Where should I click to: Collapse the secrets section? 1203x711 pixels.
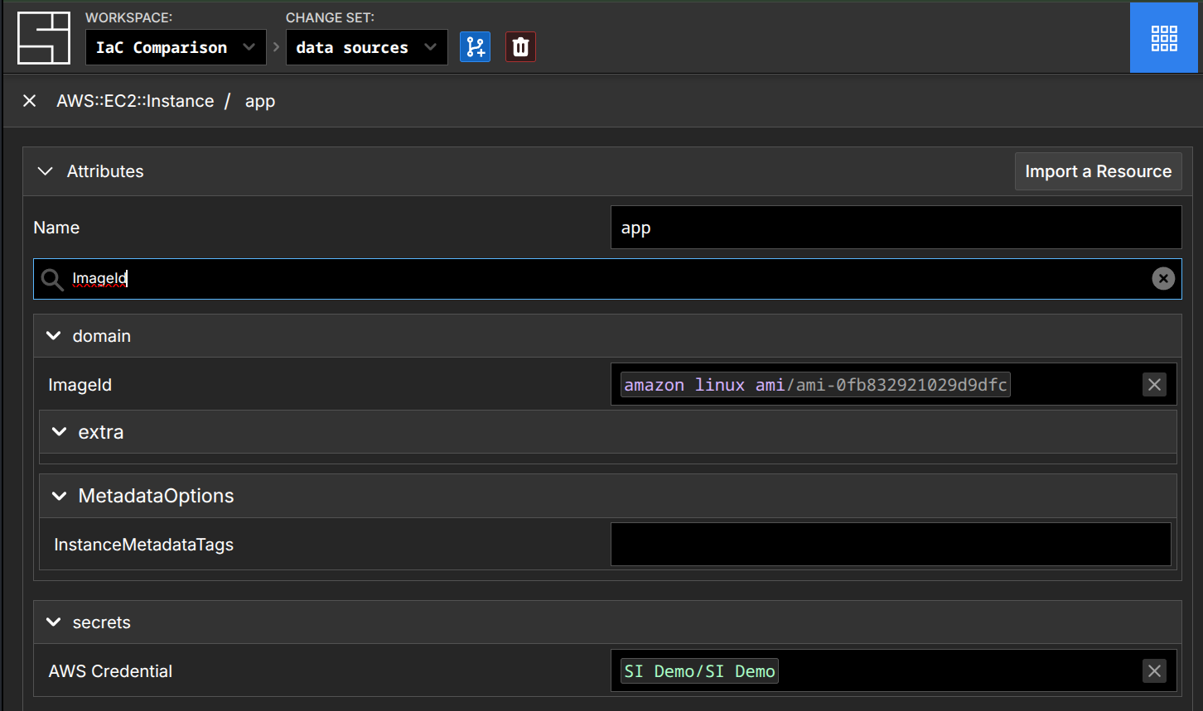54,622
